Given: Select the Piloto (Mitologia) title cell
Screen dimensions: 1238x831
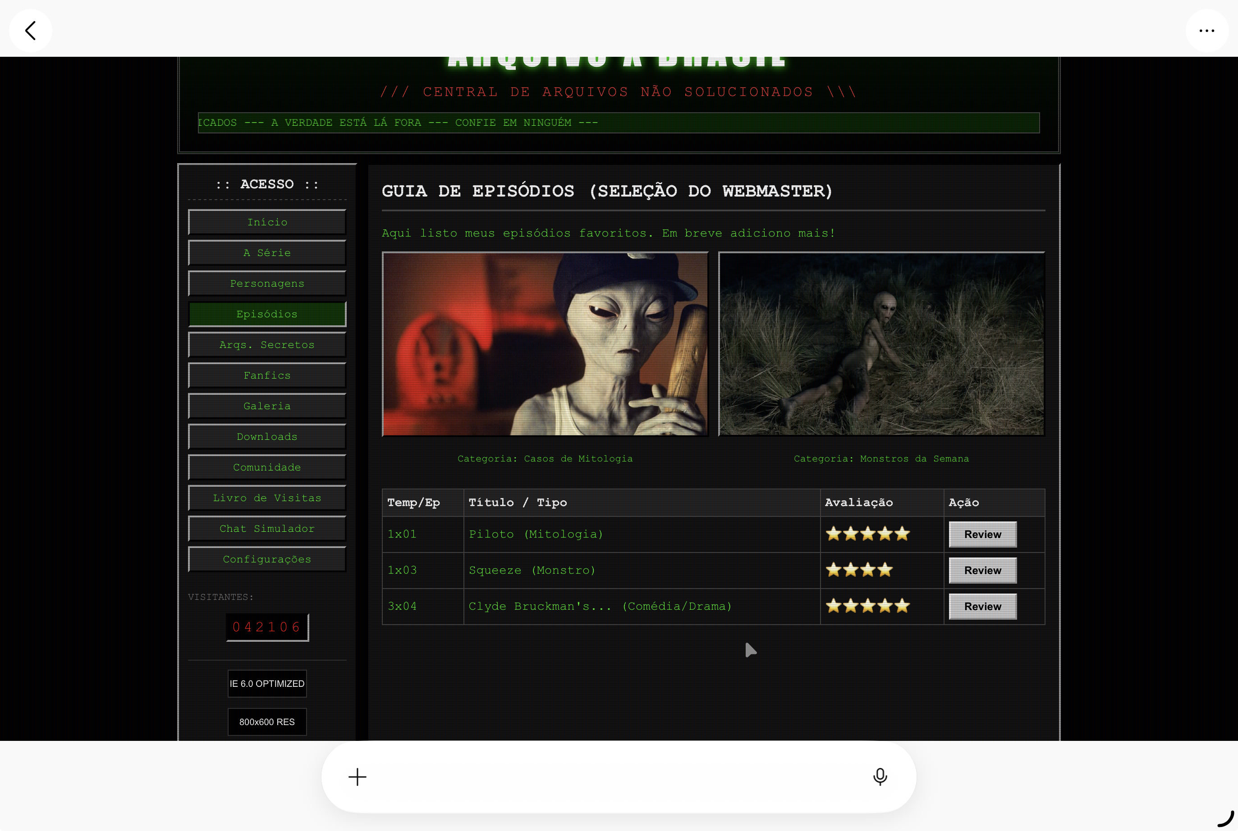Looking at the screenshot, I should pyautogui.click(x=642, y=534).
